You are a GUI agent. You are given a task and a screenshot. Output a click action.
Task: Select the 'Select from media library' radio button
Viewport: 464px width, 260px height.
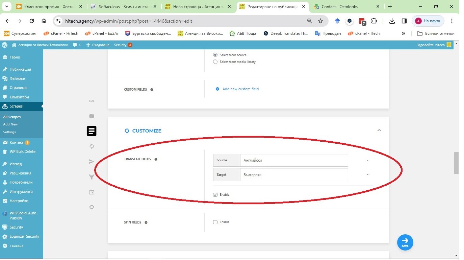coord(215,62)
